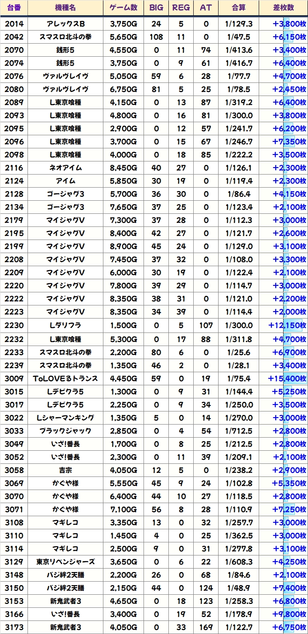The image size is (308, 634).
Task: Click the 台番 column header
Action: tap(14, 8)
